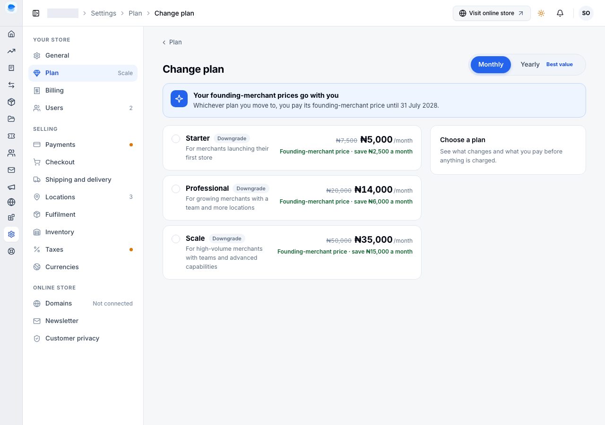Open the Billing settings page

pos(83,91)
